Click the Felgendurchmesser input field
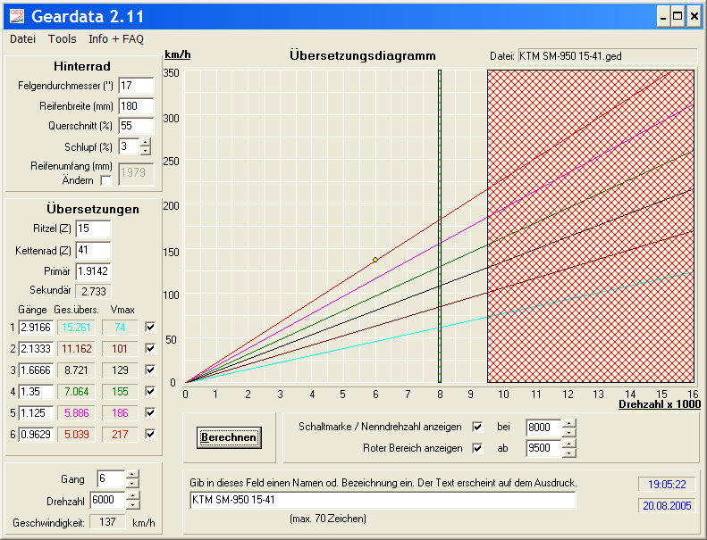The image size is (707, 540). coord(136,86)
